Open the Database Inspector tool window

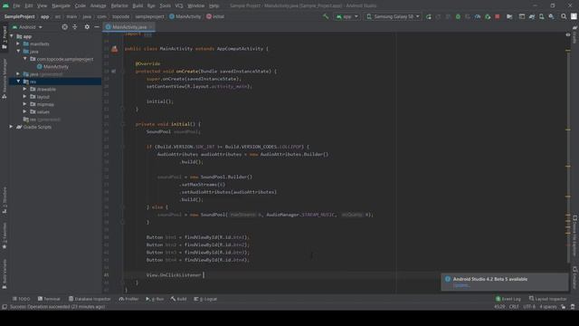(x=90, y=299)
